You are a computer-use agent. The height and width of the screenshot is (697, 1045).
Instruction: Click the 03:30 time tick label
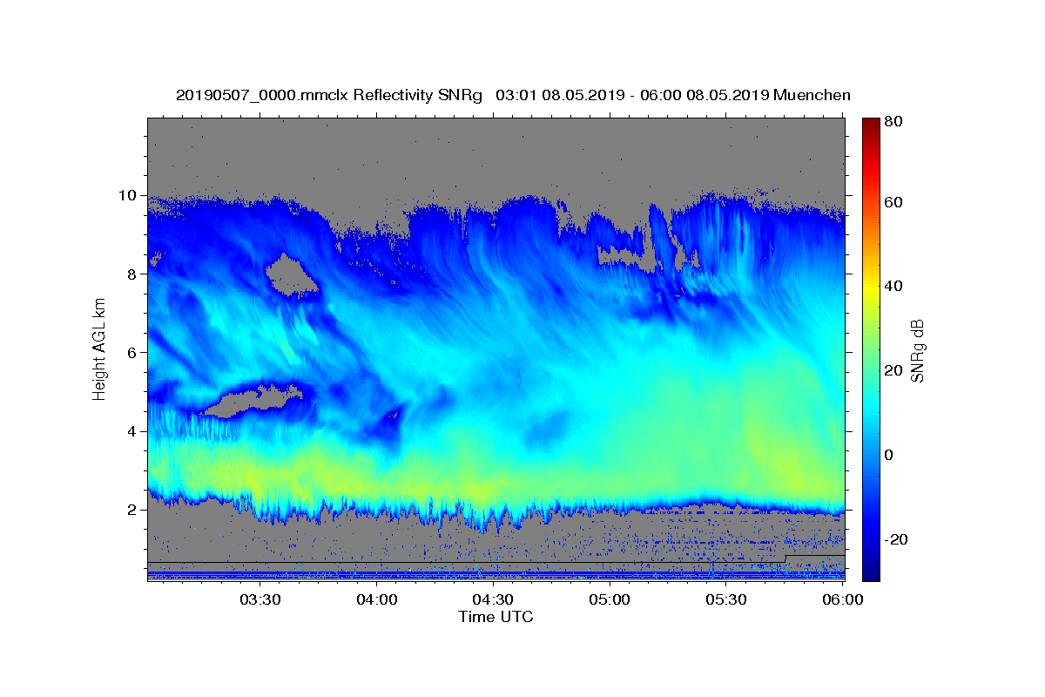(260, 600)
